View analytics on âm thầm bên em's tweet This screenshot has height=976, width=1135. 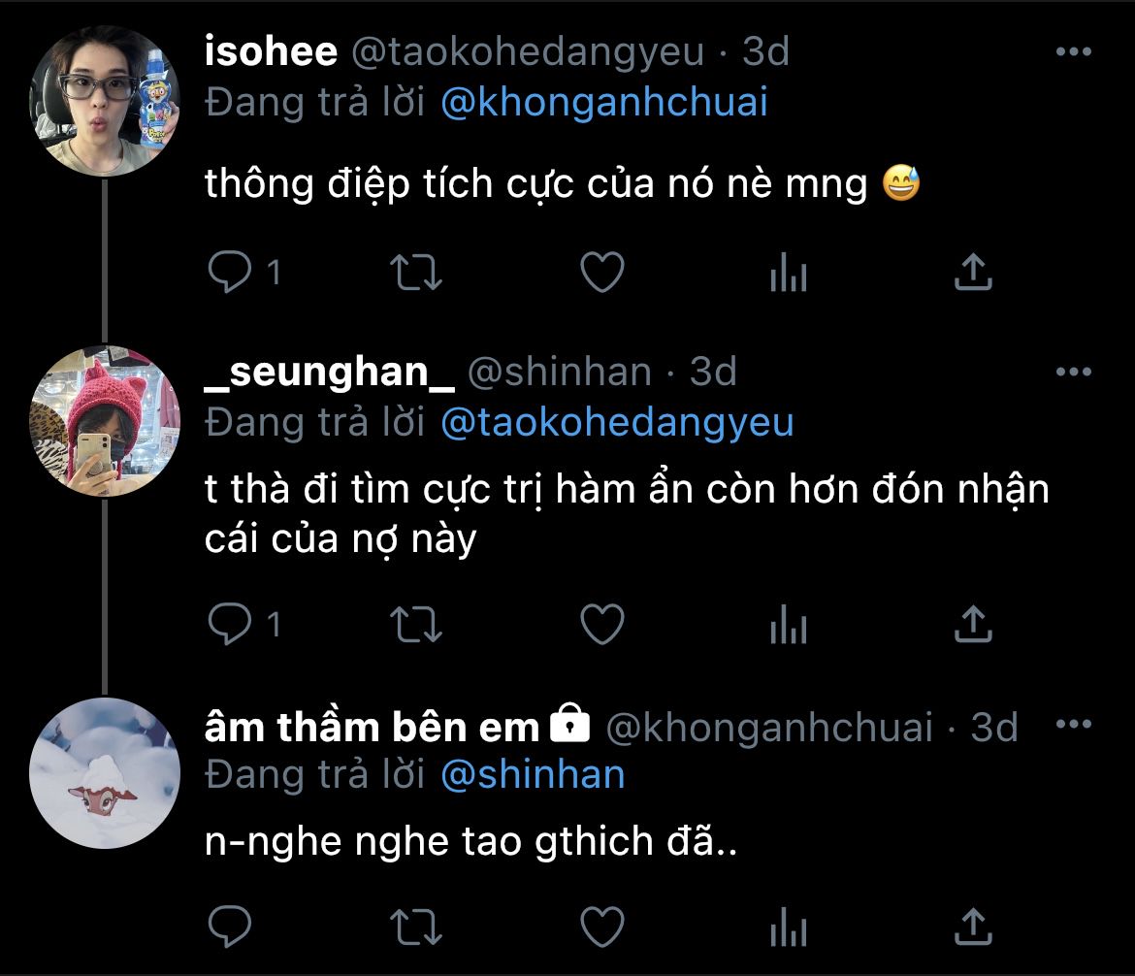(x=788, y=927)
